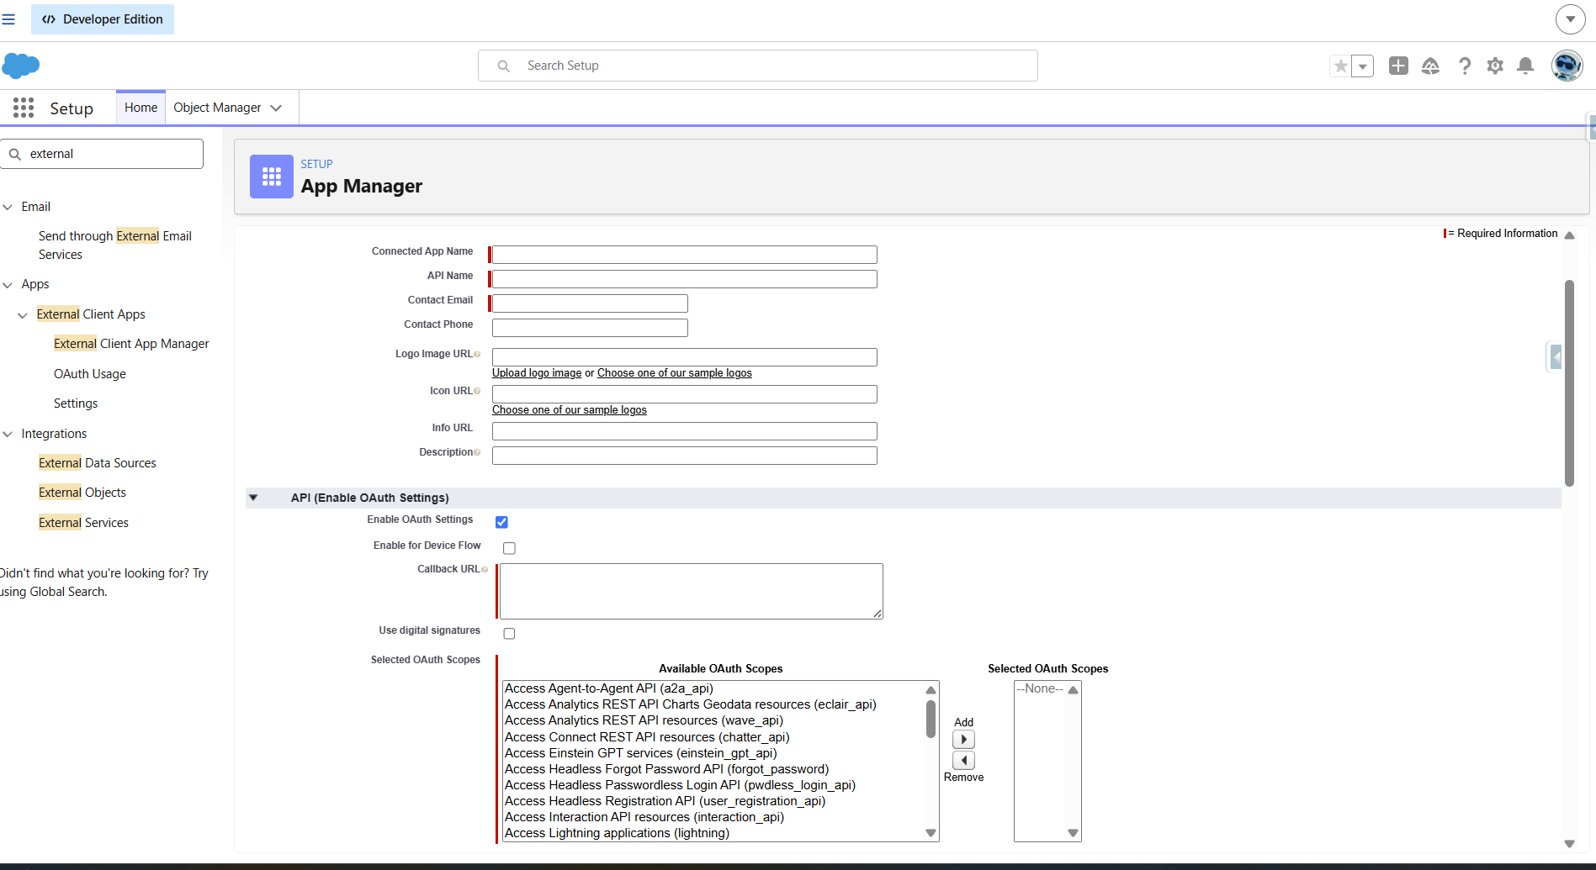Click the Upload logo image link

[x=537, y=373]
